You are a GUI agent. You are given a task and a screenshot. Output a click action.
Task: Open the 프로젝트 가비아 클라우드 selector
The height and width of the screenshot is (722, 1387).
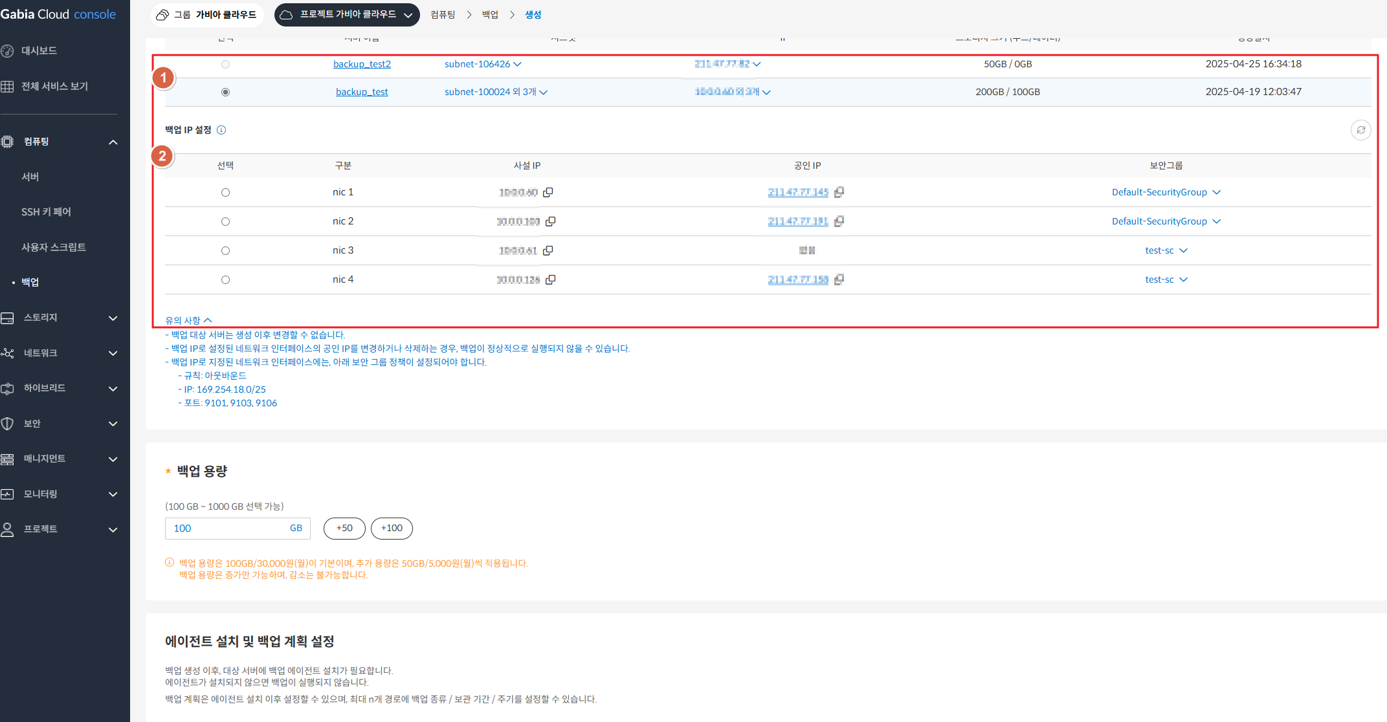[x=347, y=14]
